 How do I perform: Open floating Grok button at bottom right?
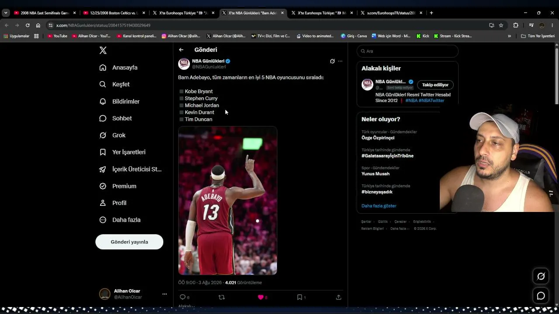tap(541, 276)
